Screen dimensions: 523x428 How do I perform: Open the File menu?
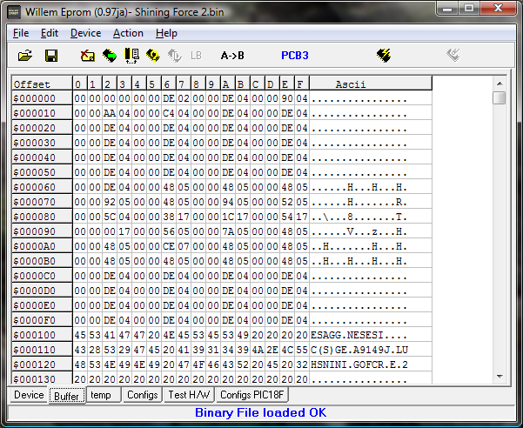(x=21, y=33)
